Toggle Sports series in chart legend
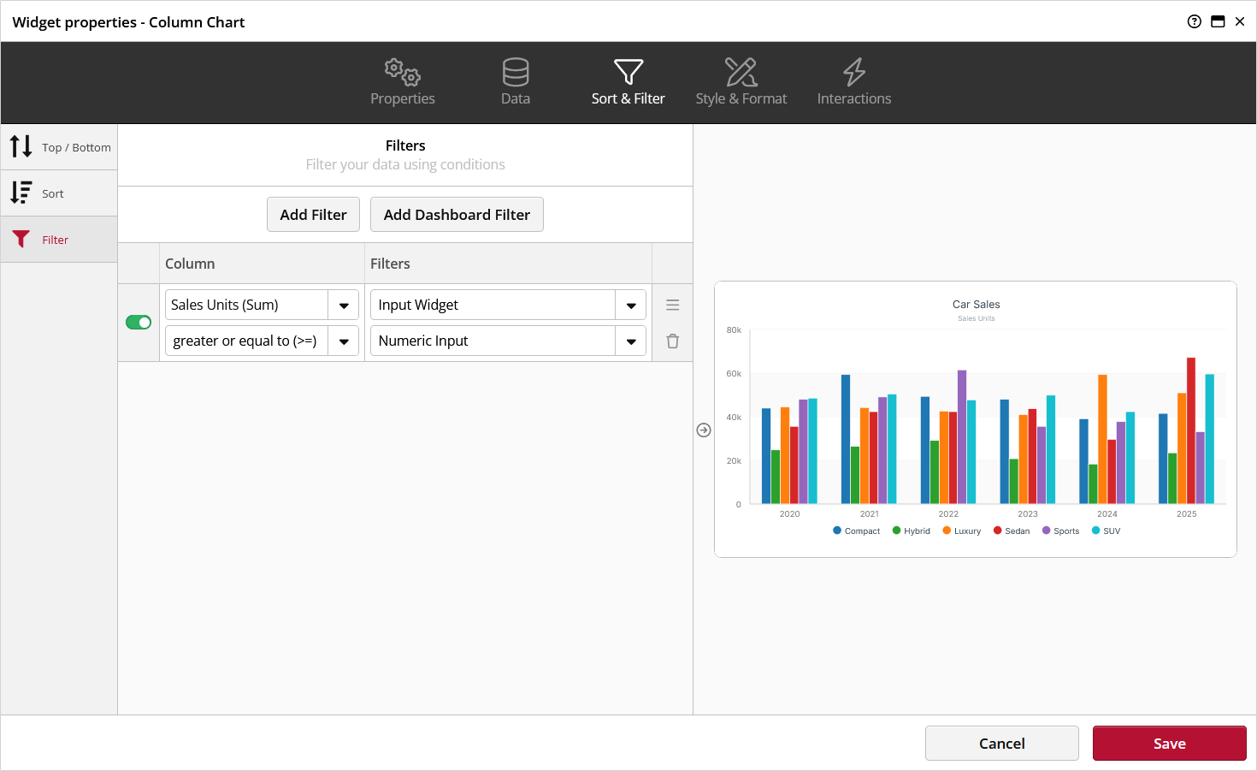The height and width of the screenshot is (771, 1257). coord(1060,531)
